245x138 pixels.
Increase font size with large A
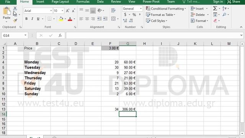(67, 11)
